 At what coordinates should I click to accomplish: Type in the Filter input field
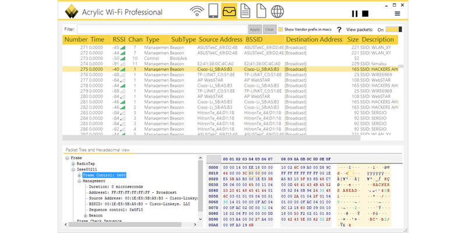[x=162, y=29]
